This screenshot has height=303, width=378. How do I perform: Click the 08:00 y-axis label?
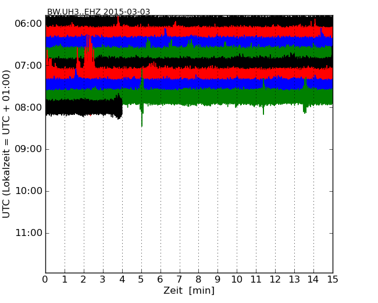click(28, 108)
